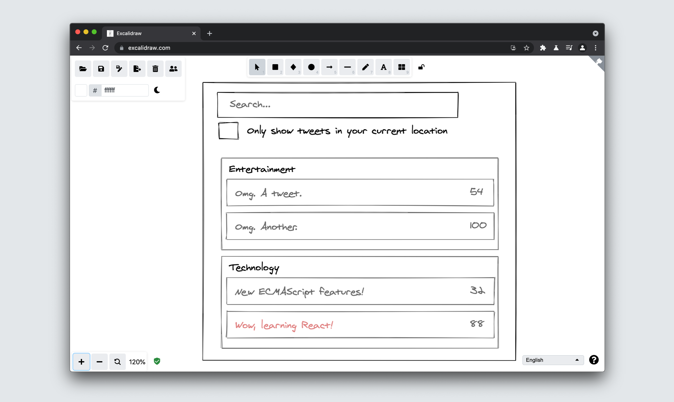The height and width of the screenshot is (402, 674).
Task: Open file with folder icon
Action: 83,69
